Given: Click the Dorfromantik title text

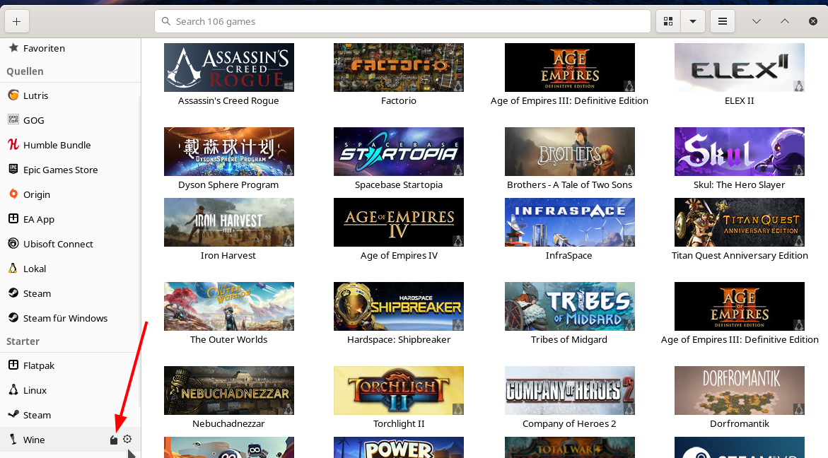Looking at the screenshot, I should pyautogui.click(x=740, y=423).
